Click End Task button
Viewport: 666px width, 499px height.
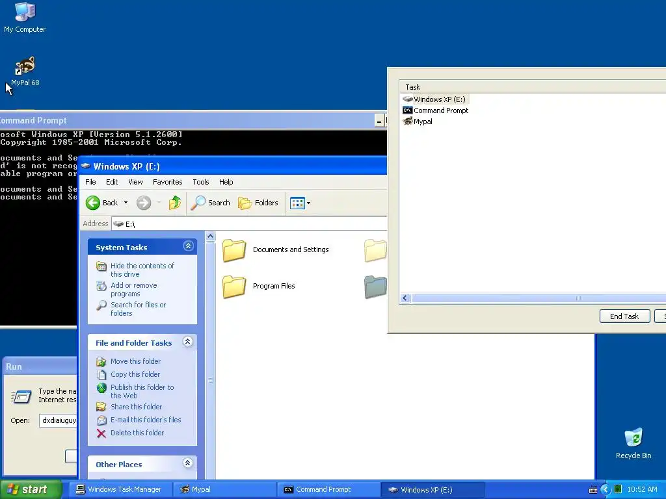[624, 316]
